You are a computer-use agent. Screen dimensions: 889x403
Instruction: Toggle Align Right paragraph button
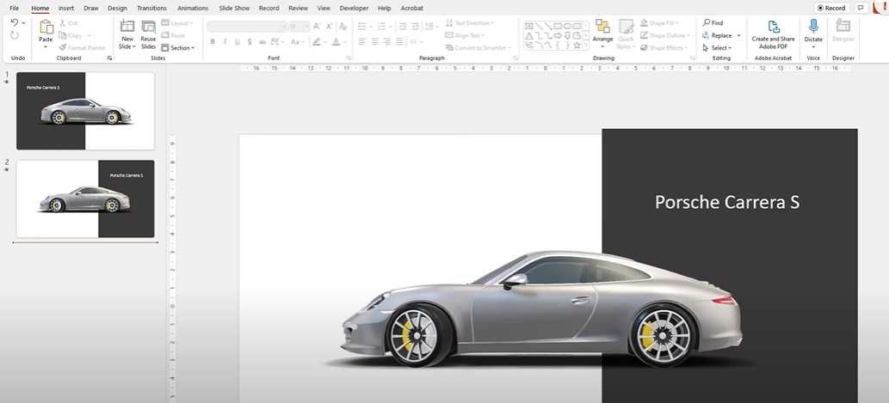click(387, 42)
